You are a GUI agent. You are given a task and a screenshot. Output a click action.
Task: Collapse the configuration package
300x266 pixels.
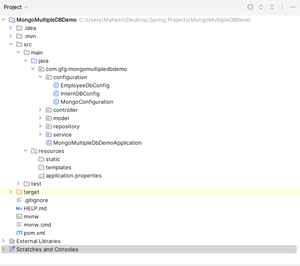click(x=41, y=77)
